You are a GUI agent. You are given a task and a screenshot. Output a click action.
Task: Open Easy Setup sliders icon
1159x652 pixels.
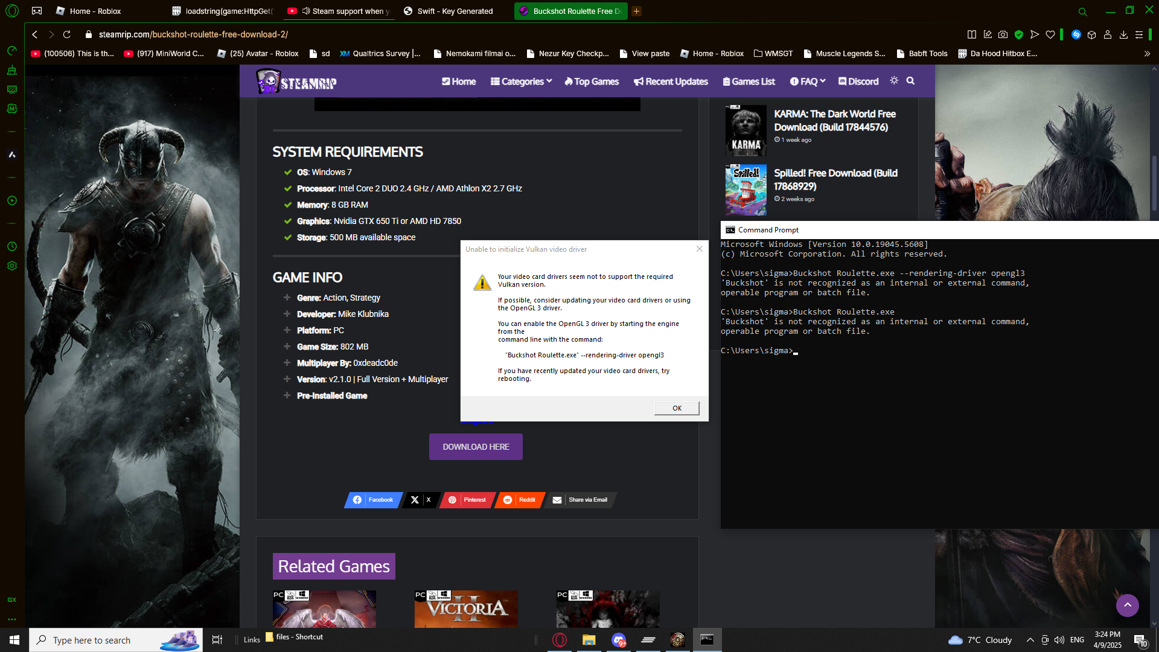(x=1139, y=34)
